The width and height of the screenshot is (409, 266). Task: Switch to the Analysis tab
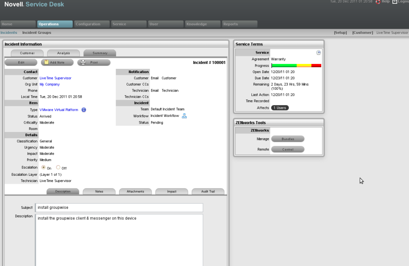[x=64, y=53]
